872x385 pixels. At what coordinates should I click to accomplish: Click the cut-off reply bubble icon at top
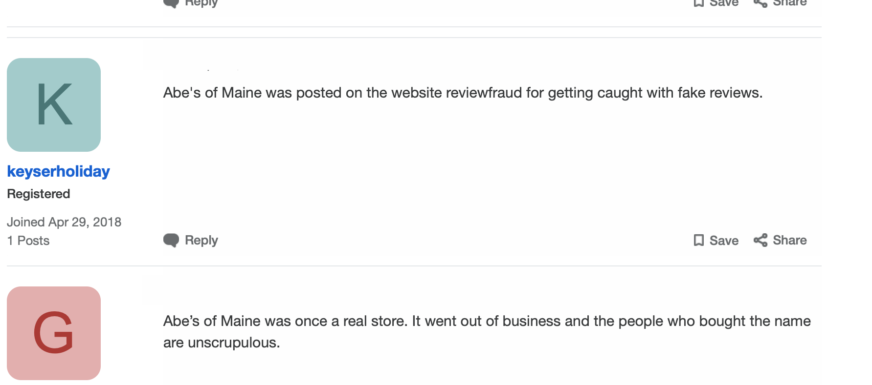click(171, 3)
